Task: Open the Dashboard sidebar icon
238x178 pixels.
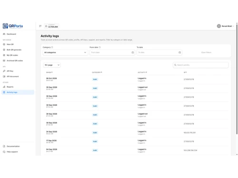Action: [4, 34]
